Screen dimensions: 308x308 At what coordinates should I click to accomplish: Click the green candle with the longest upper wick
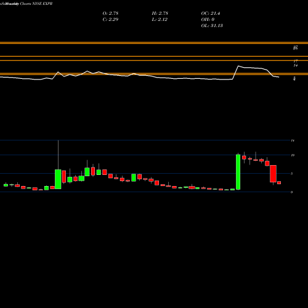tap(58, 179)
